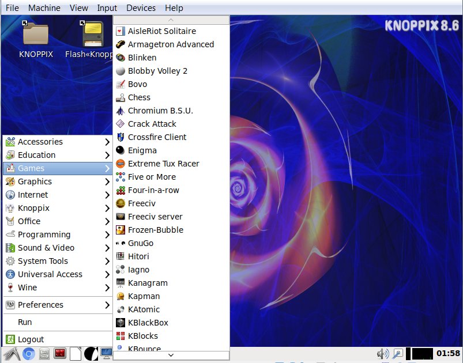
Task: Click the Games list scroll-down arrow
Action: click(x=171, y=355)
